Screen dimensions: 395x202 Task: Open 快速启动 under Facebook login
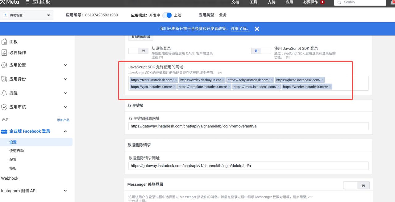click(x=17, y=151)
